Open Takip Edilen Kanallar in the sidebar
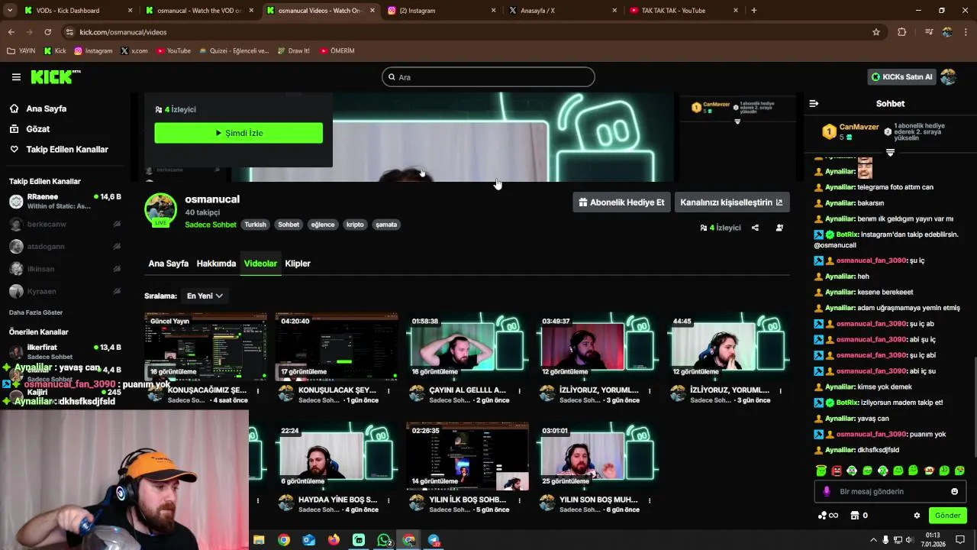977x550 pixels. pos(67,149)
